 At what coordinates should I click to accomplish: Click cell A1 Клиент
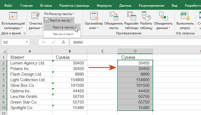click(30, 57)
